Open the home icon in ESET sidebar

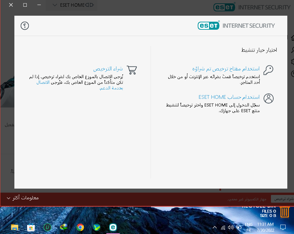point(293,38)
